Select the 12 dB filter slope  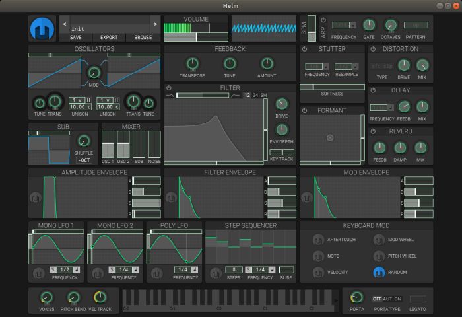pyautogui.click(x=247, y=95)
